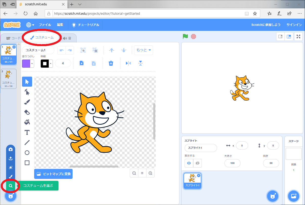
Task: Click the choose sprite button
Action: point(273,196)
